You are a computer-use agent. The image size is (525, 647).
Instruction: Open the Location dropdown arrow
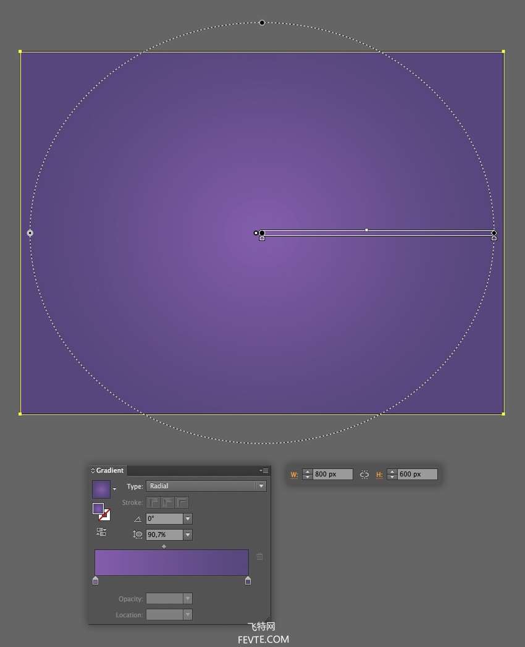pyautogui.click(x=188, y=615)
